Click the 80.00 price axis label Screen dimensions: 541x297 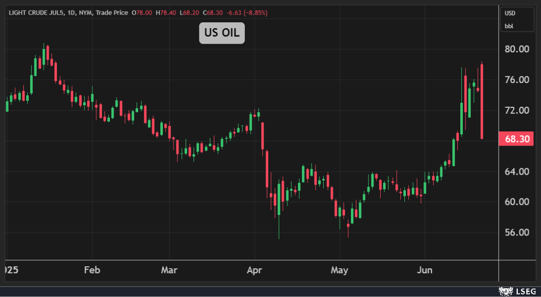(x=516, y=49)
